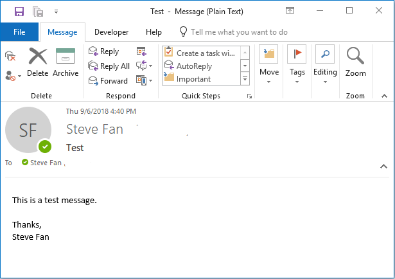Click the "This is a test message." text
Image resolution: width=395 pixels, height=279 pixels.
click(x=55, y=200)
